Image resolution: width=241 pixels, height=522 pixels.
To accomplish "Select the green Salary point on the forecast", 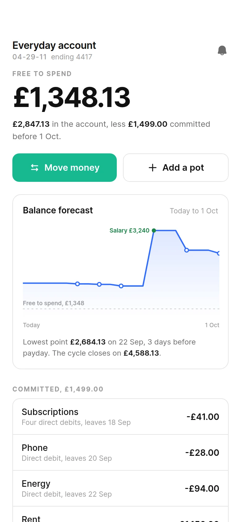I will click(154, 230).
